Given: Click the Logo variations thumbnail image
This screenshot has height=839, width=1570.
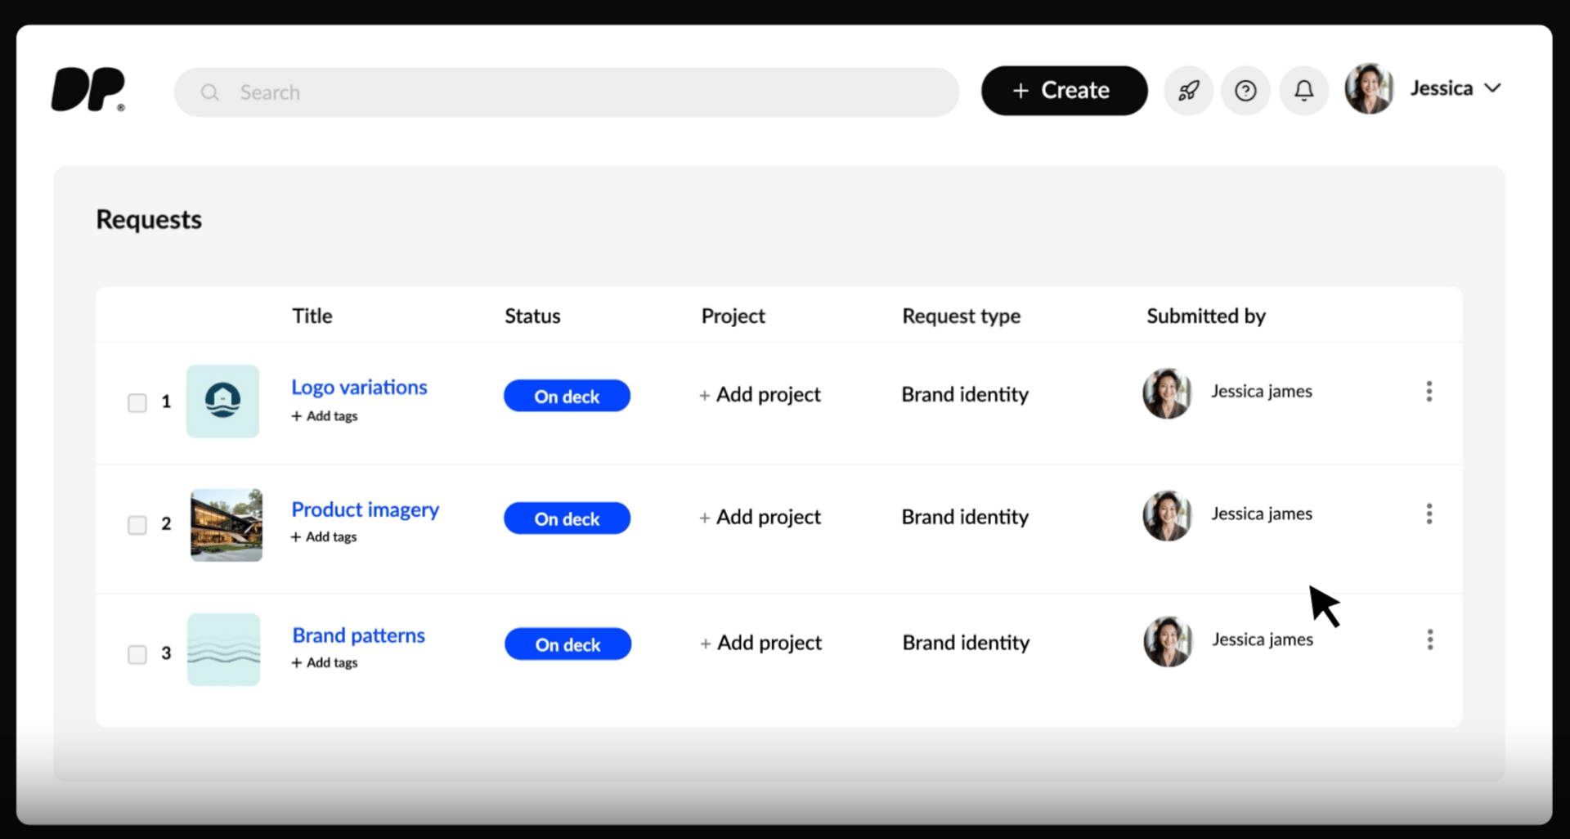Looking at the screenshot, I should (222, 402).
